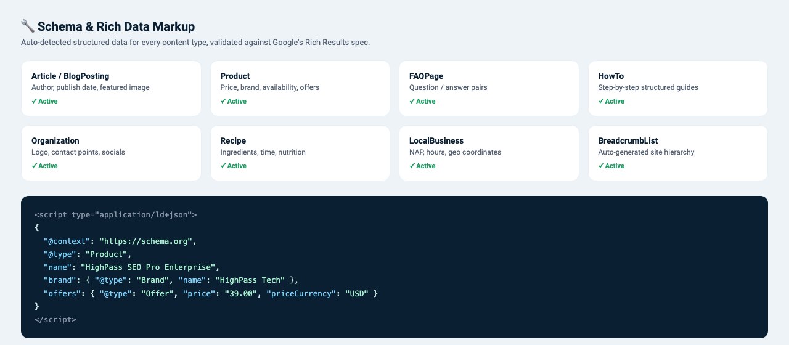This screenshot has height=345, width=789.
Task: Select the Recipe card title
Action: tap(233, 141)
